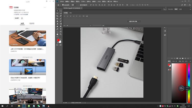This screenshot has width=192, height=108.
Task: Click the 创建视频时间轴 button
Action: pos(133,21)
